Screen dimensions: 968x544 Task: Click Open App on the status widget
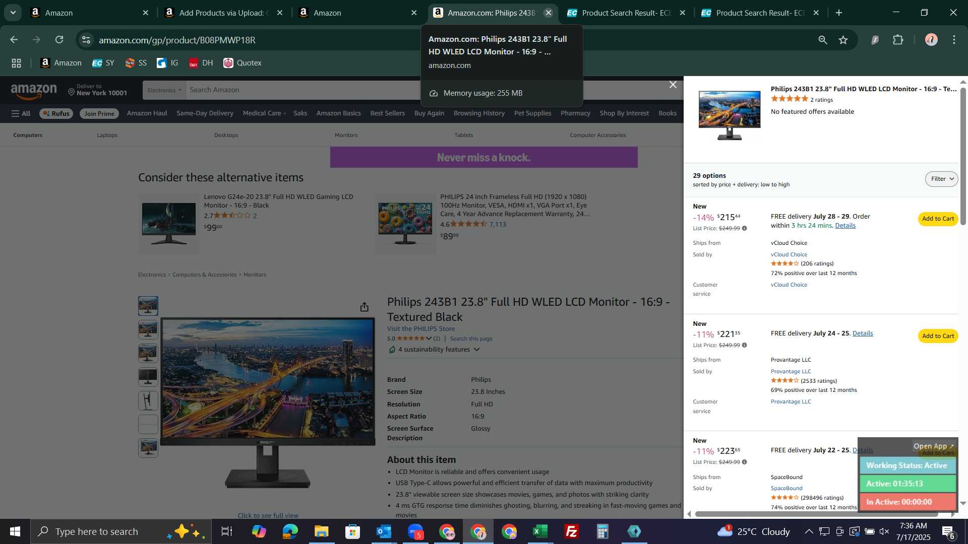(x=933, y=446)
